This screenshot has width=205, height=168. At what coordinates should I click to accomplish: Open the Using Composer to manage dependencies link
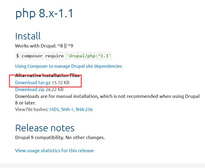[x=69, y=66]
